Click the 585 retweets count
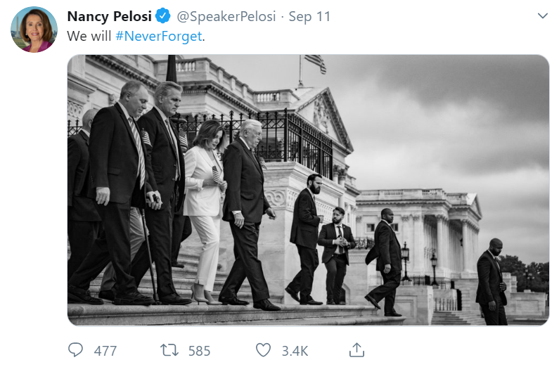The height and width of the screenshot is (367, 559). click(x=199, y=350)
